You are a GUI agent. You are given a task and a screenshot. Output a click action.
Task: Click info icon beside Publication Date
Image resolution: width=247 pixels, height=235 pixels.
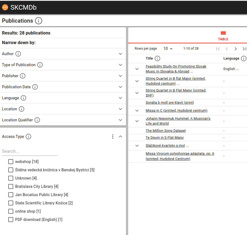click(x=35, y=87)
